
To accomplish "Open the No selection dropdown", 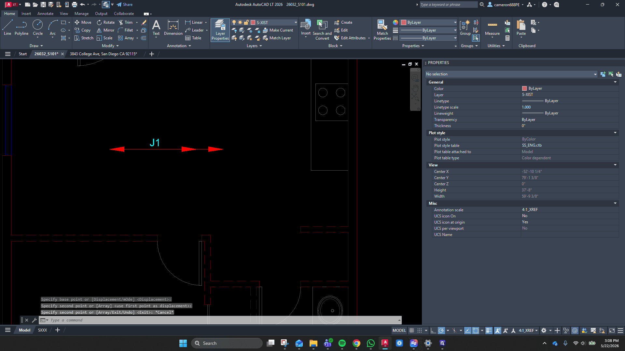I will point(511,74).
